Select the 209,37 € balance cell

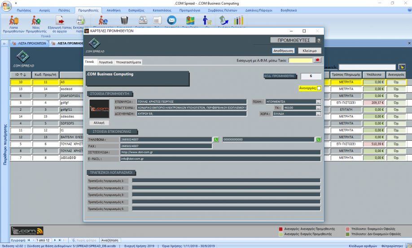[374, 103]
